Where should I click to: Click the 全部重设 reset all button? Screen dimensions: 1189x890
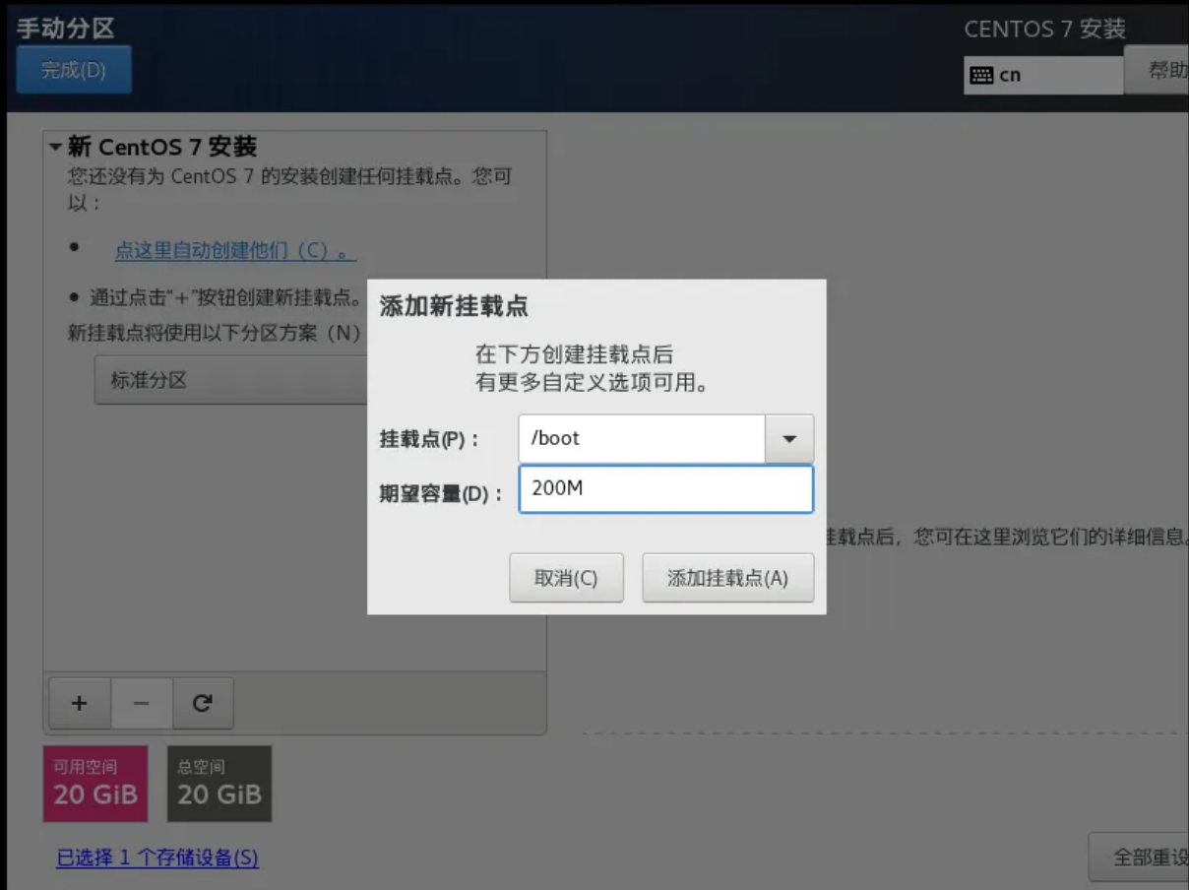[x=1142, y=857]
